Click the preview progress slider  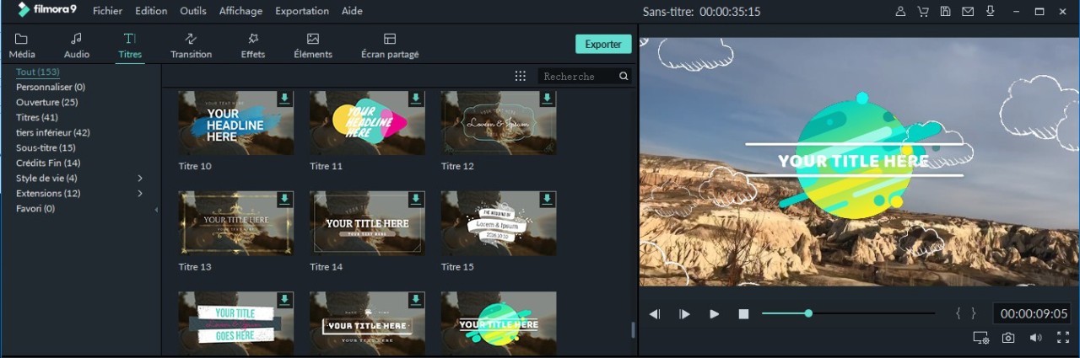(848, 313)
